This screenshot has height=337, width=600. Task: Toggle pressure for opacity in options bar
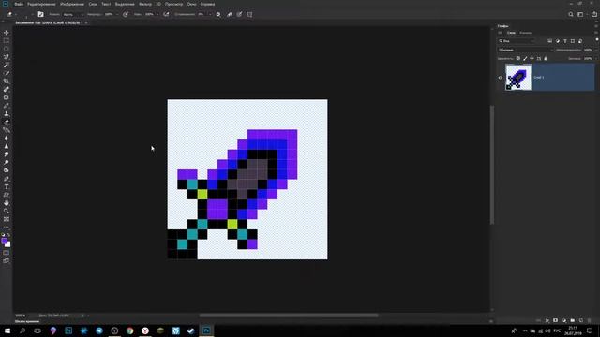coord(126,15)
